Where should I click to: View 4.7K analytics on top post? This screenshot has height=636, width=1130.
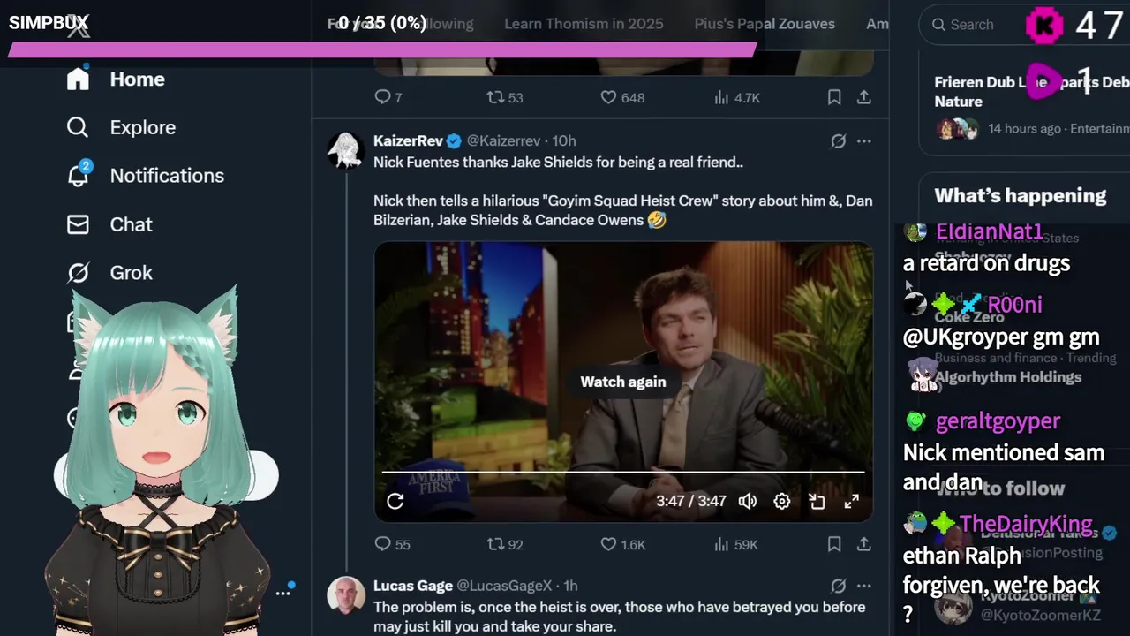pyautogui.click(x=737, y=97)
